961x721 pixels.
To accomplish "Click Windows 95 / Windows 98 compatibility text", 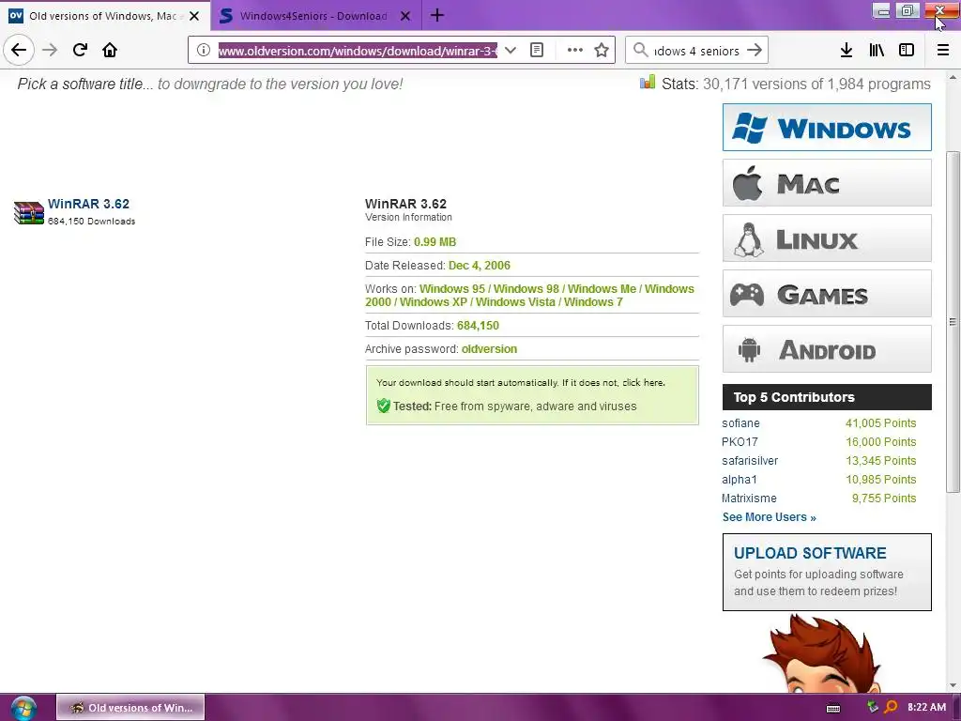I will 489,289.
